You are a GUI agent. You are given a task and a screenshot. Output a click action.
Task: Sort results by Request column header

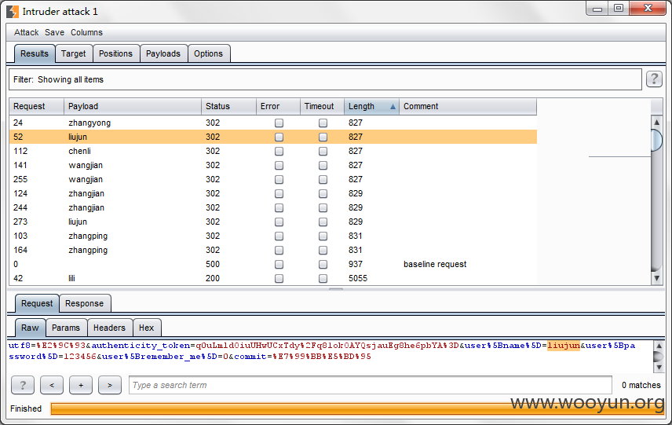coord(36,106)
